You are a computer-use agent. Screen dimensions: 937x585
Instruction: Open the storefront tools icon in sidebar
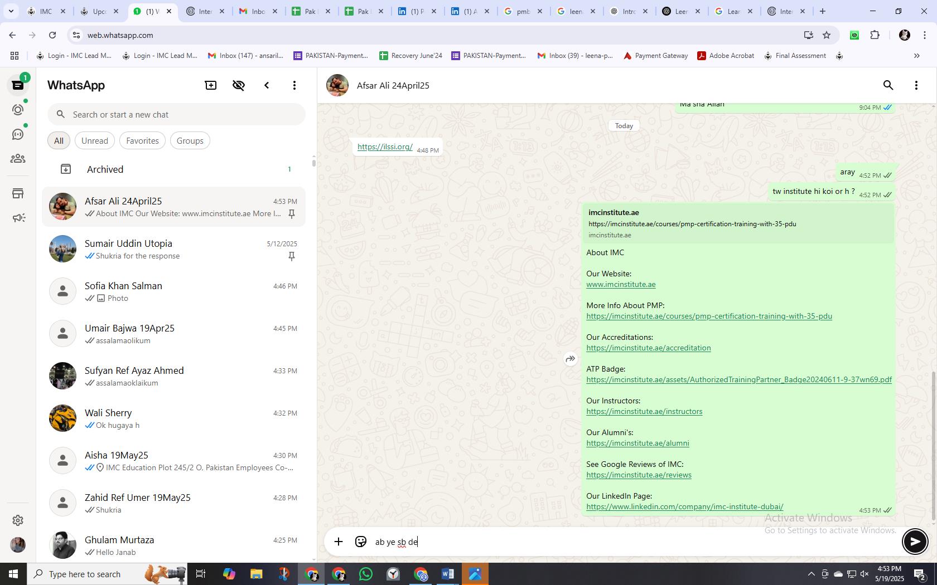18,193
